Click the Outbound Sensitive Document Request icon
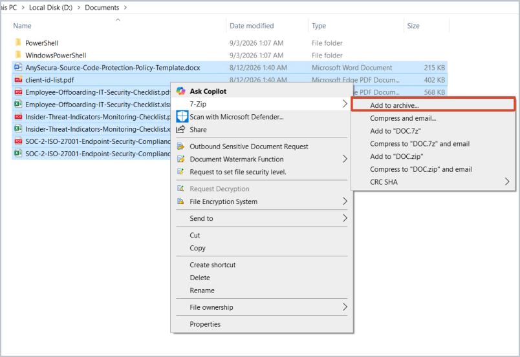 [x=180, y=147]
